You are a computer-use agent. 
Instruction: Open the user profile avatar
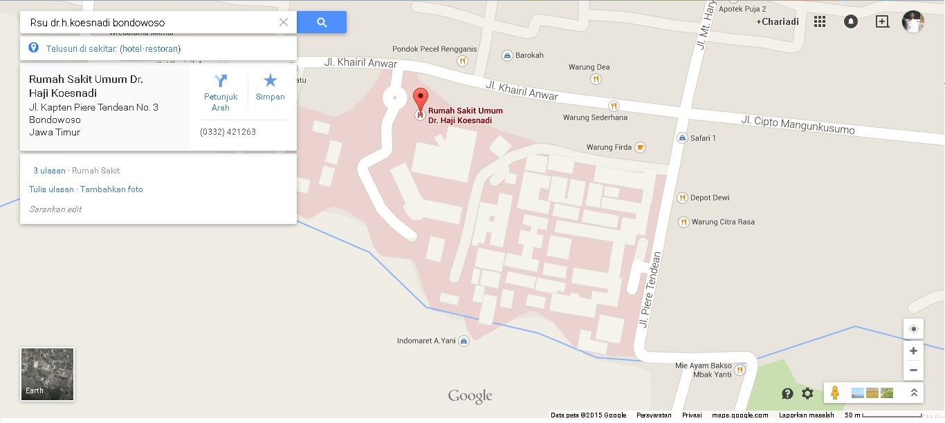coord(913,21)
